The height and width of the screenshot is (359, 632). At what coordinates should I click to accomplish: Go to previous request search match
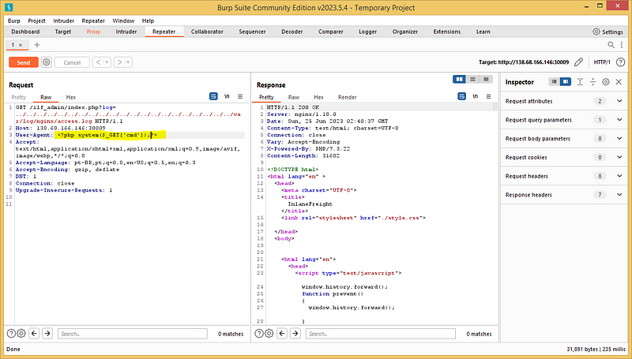pos(34,333)
